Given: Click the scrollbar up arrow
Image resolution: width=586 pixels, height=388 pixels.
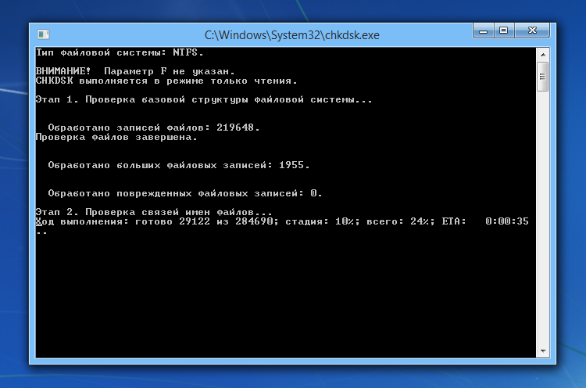Looking at the screenshot, I should pyautogui.click(x=543, y=55).
